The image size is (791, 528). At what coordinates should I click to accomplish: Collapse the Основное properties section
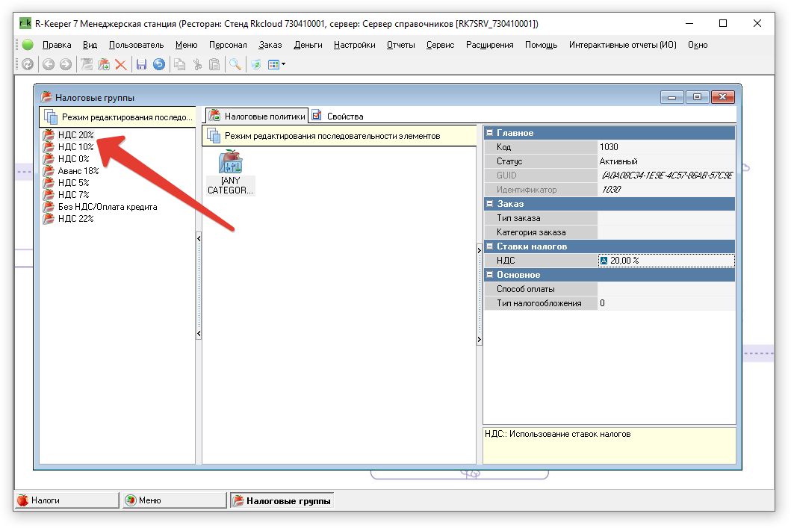tap(489, 275)
